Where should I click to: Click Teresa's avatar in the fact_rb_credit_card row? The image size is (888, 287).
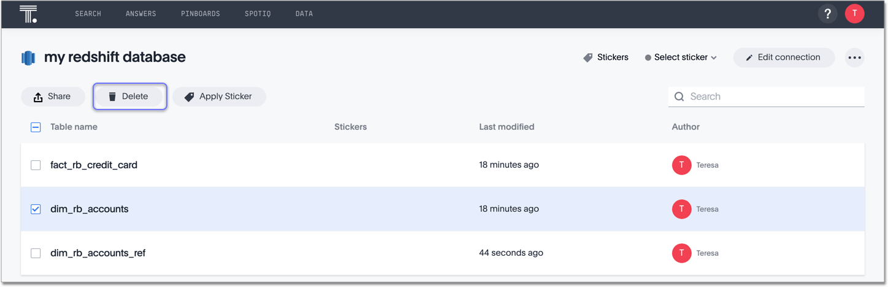pyautogui.click(x=681, y=165)
